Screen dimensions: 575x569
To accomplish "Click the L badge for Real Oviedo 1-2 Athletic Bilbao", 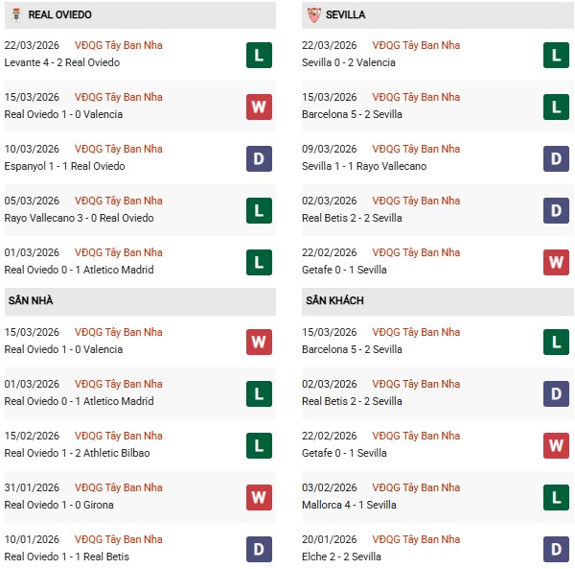I will point(259,445).
